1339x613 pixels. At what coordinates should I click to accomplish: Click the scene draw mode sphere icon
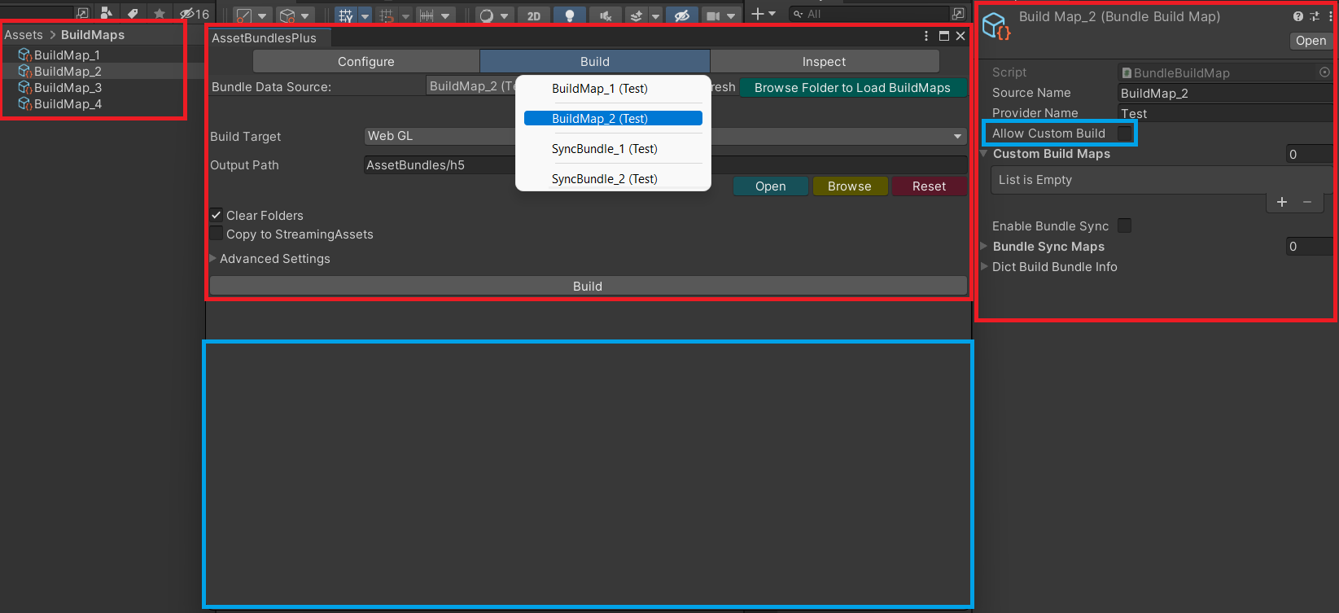click(486, 15)
